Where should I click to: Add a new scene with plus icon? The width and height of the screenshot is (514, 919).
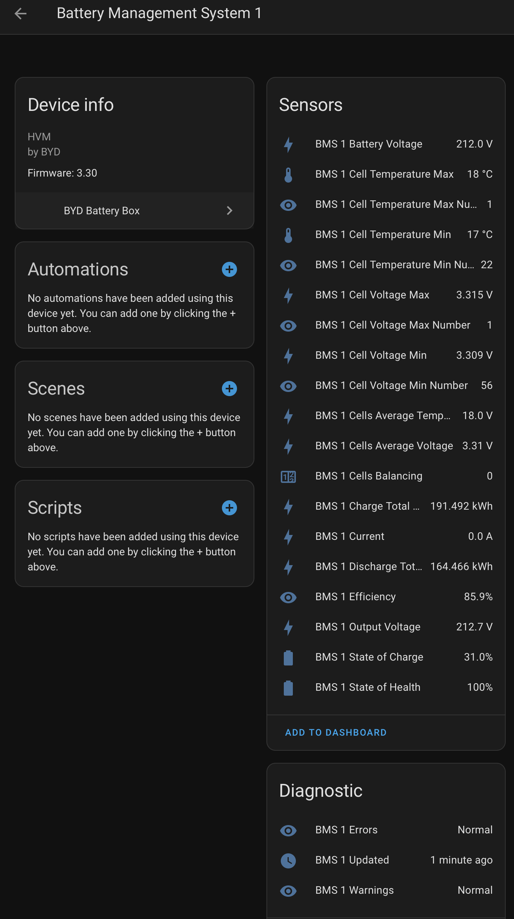pyautogui.click(x=229, y=389)
